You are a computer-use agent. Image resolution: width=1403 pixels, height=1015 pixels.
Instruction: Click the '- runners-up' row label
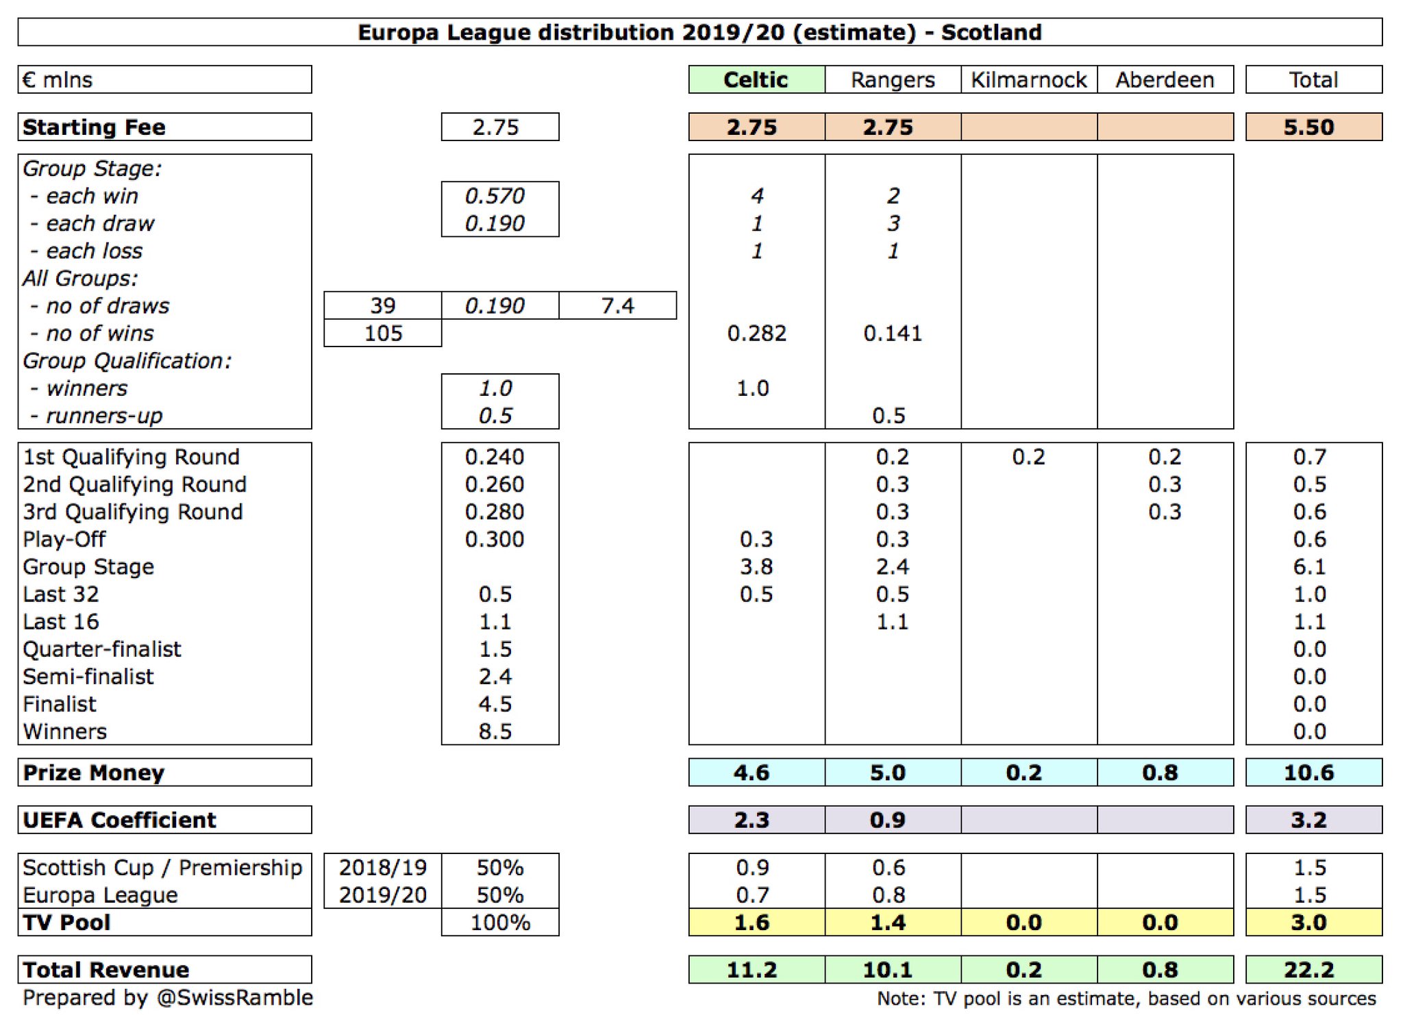[96, 416]
